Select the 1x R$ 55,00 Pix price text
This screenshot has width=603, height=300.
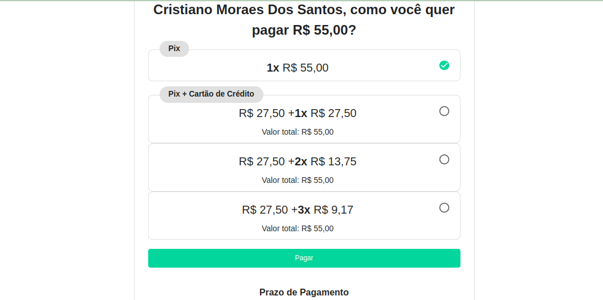298,68
